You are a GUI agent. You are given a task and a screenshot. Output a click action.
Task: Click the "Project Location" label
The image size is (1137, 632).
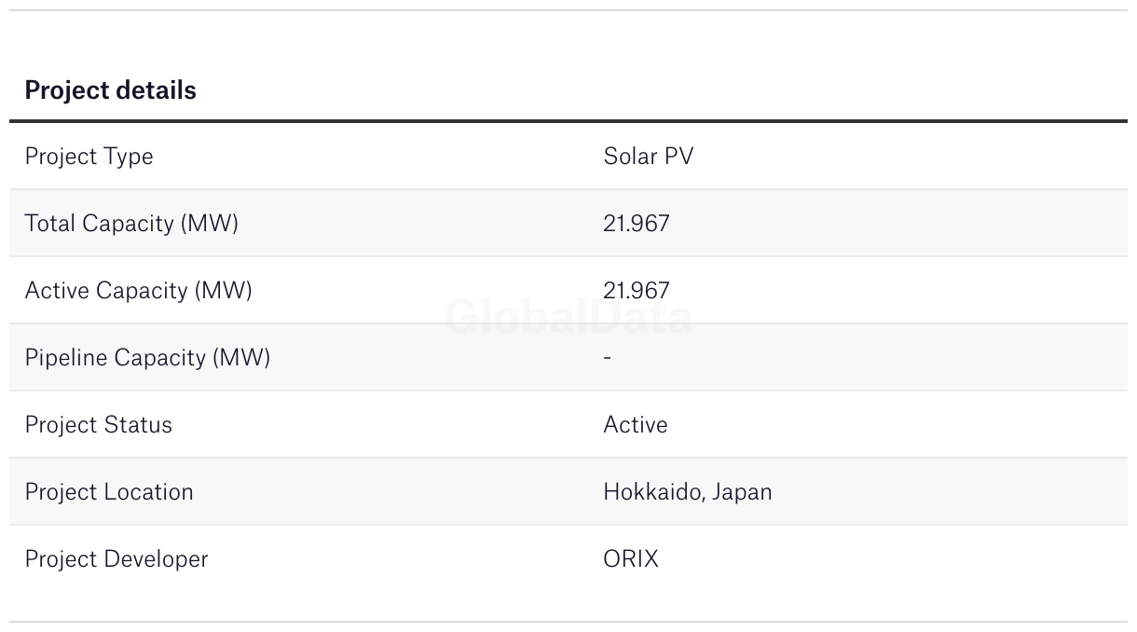[x=109, y=492]
